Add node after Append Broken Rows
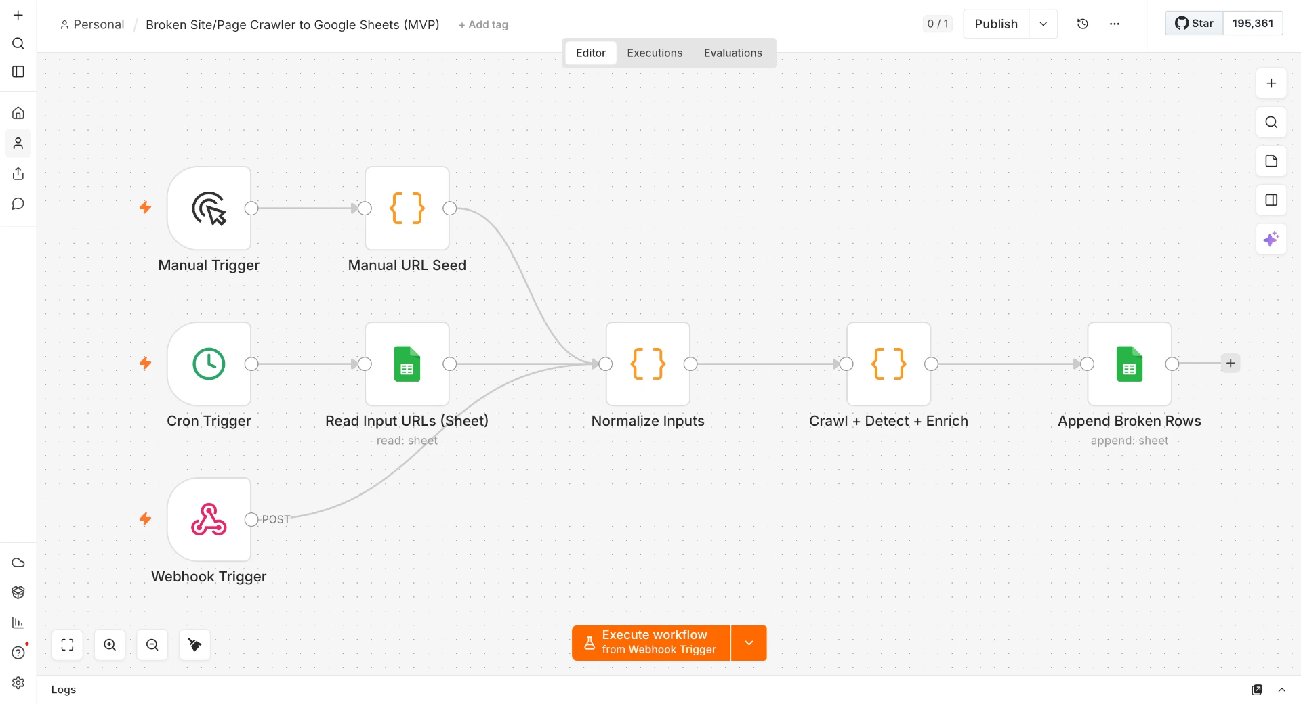The width and height of the screenshot is (1301, 704). pyautogui.click(x=1231, y=364)
